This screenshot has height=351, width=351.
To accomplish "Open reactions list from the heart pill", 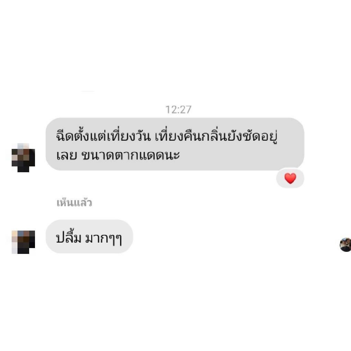I will coord(290,178).
